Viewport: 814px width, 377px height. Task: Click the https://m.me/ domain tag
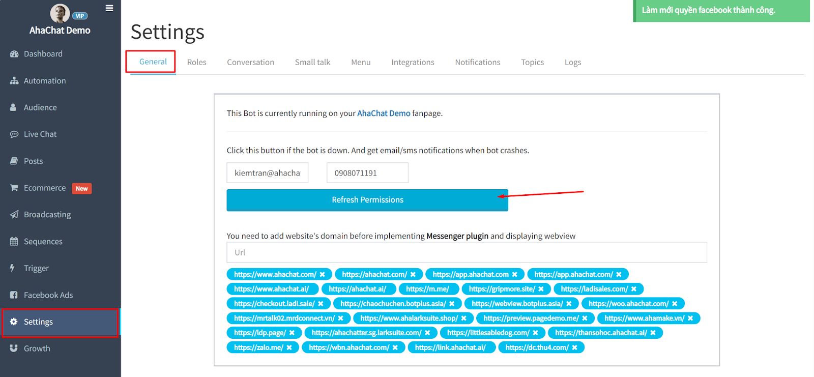428,289
